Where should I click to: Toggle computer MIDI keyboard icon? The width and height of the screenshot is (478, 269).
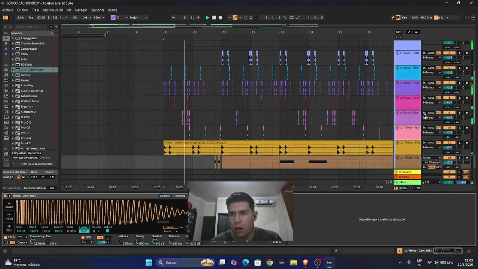(x=399, y=18)
